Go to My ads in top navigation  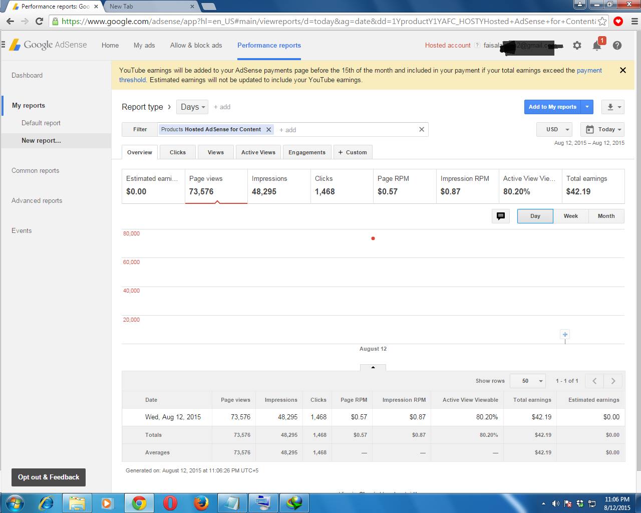pos(144,45)
